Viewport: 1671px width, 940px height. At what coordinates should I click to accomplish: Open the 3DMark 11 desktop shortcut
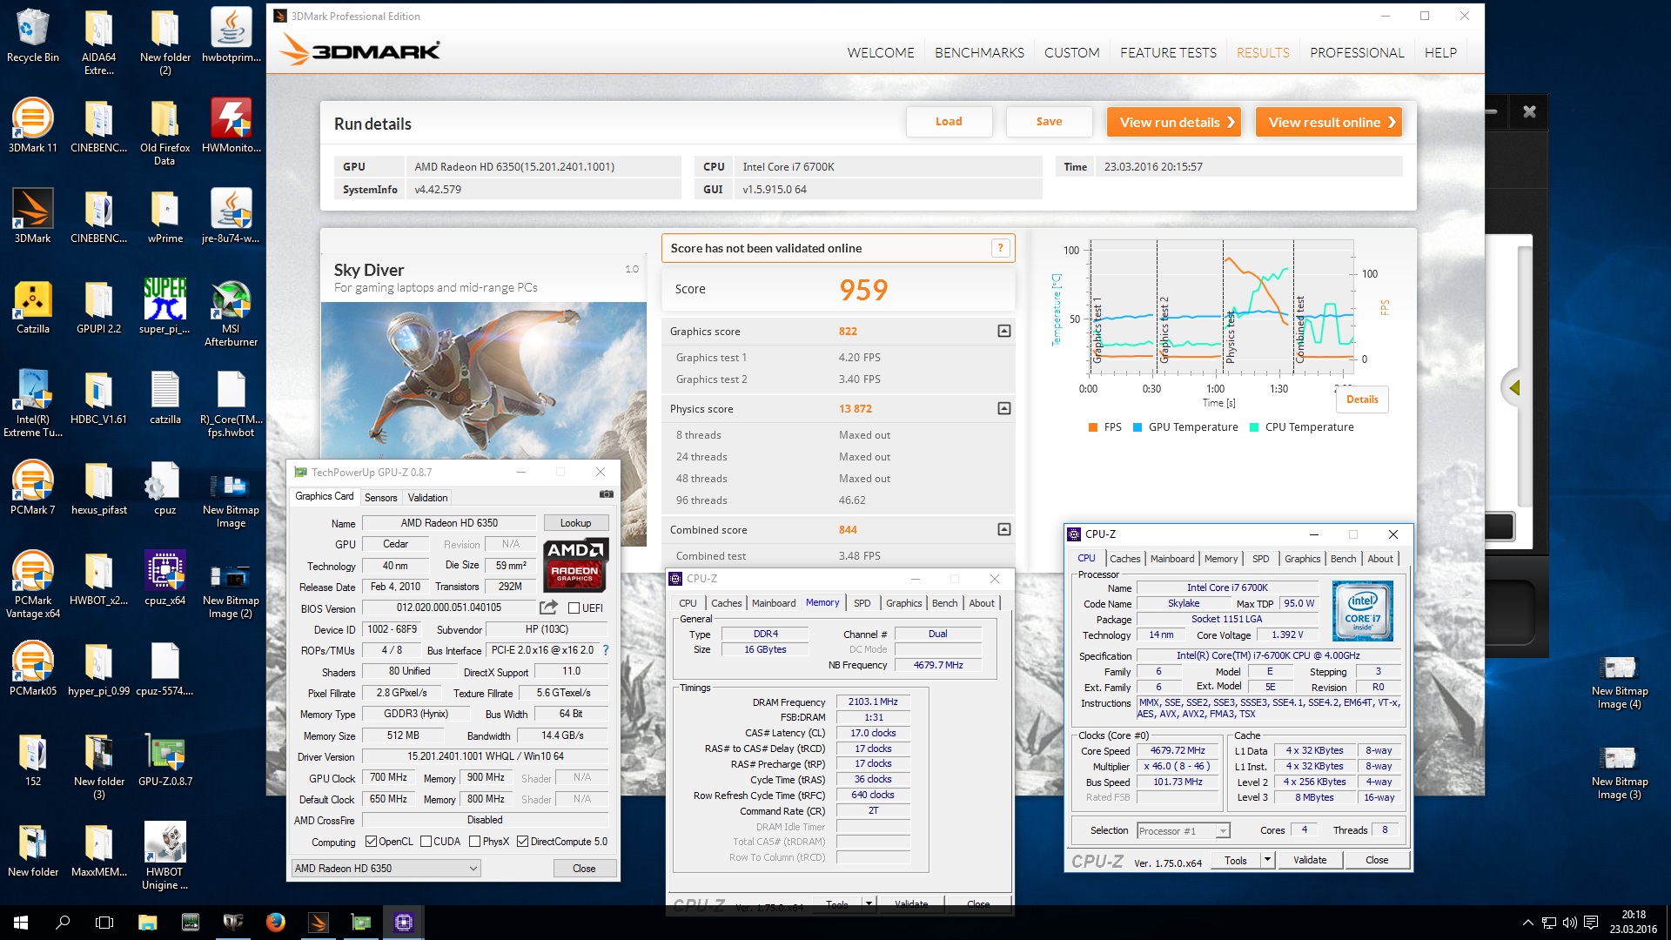point(32,125)
